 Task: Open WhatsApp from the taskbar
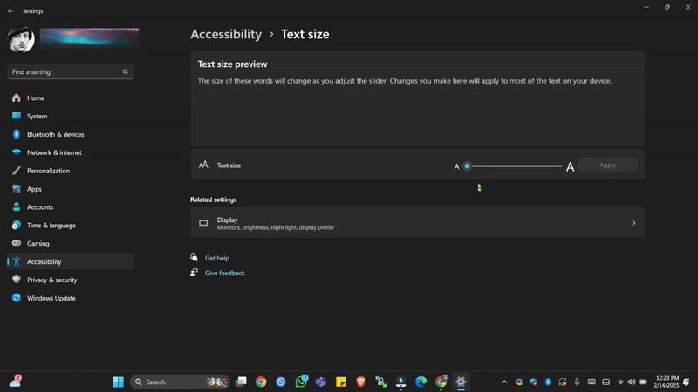coord(301,382)
